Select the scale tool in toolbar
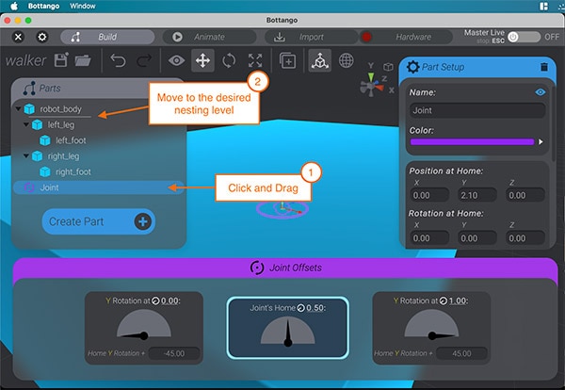 (x=255, y=60)
